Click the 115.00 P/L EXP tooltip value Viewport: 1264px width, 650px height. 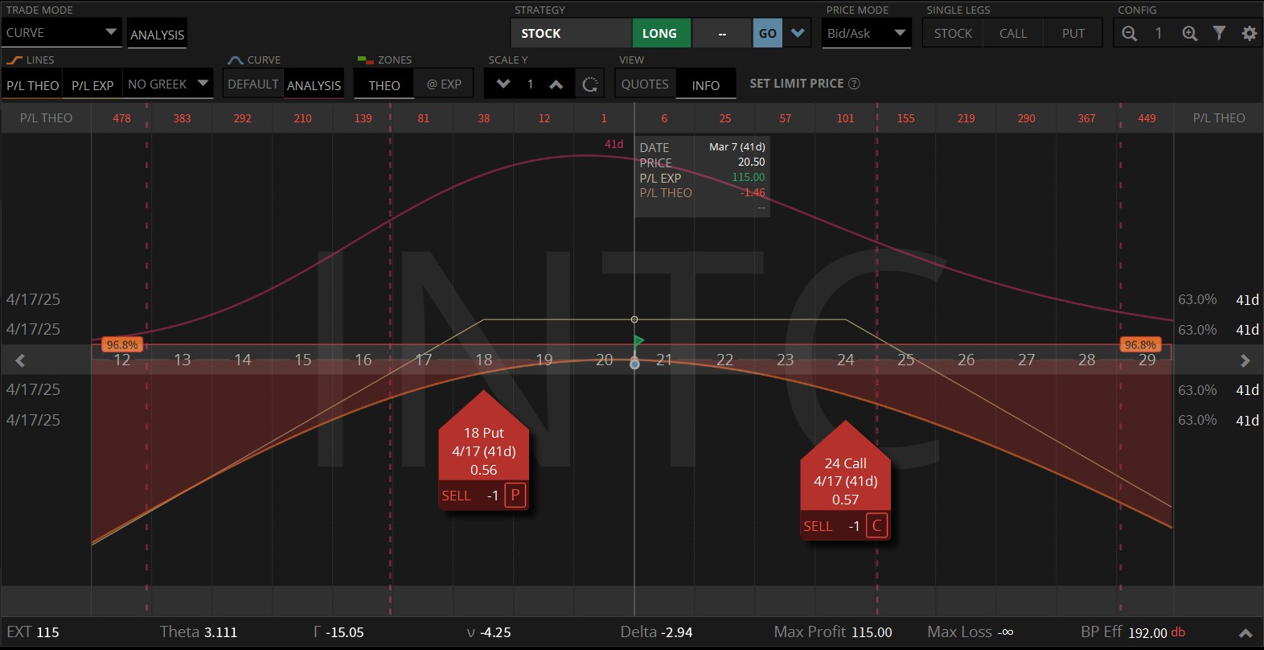click(748, 178)
